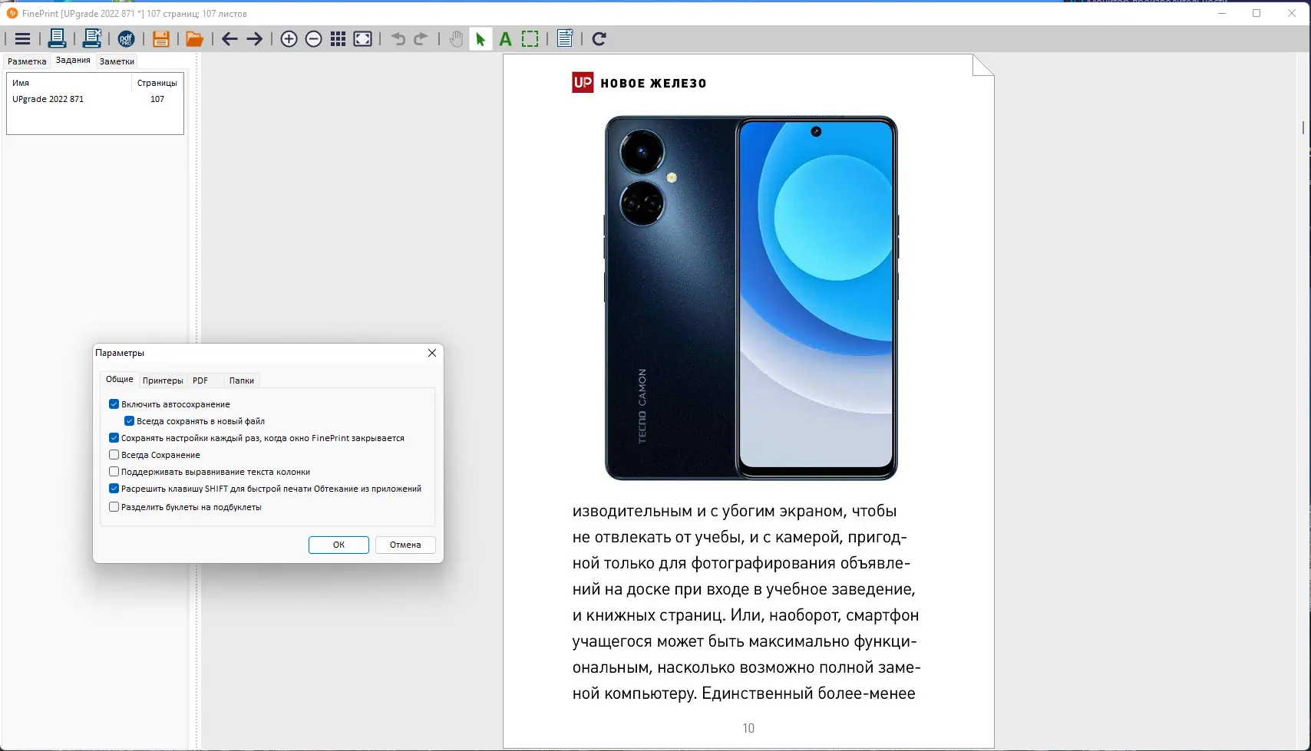This screenshot has height=751, width=1311.
Task: Open the Принтеры settings tab
Action: pyautogui.click(x=163, y=380)
